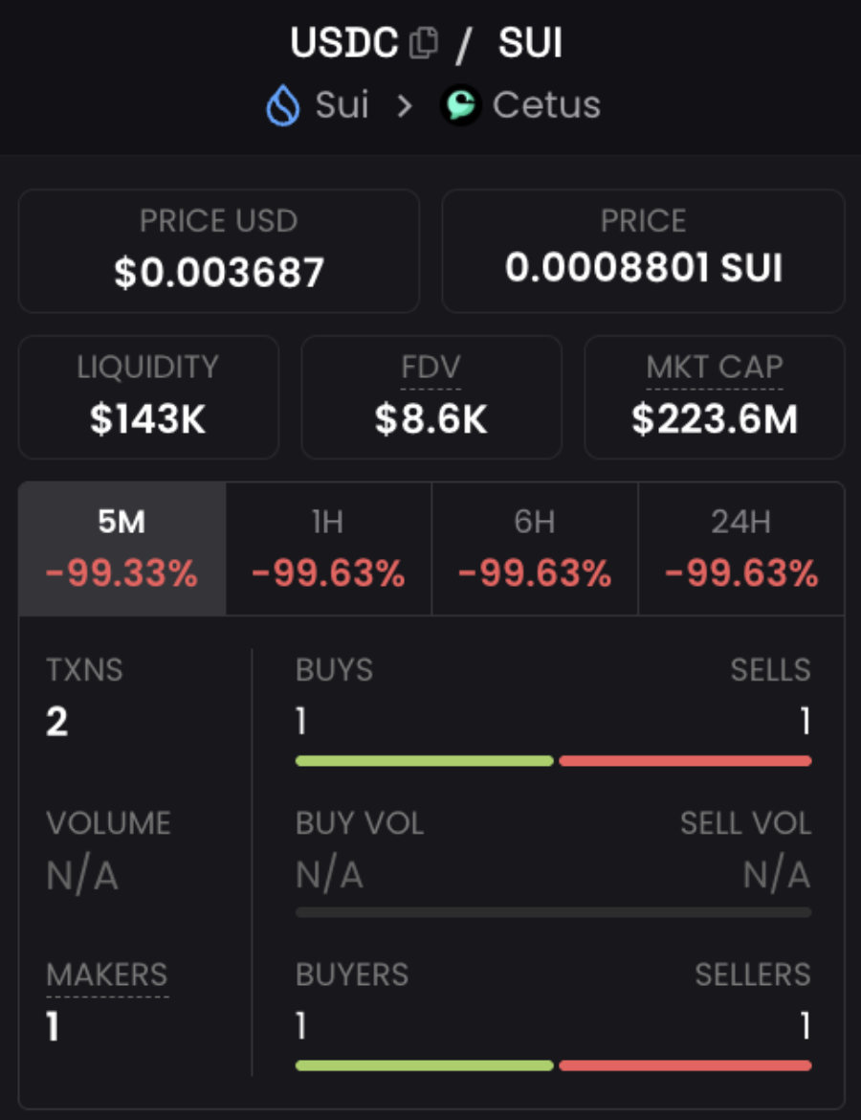Click the PRICE in SUI box

point(643,251)
